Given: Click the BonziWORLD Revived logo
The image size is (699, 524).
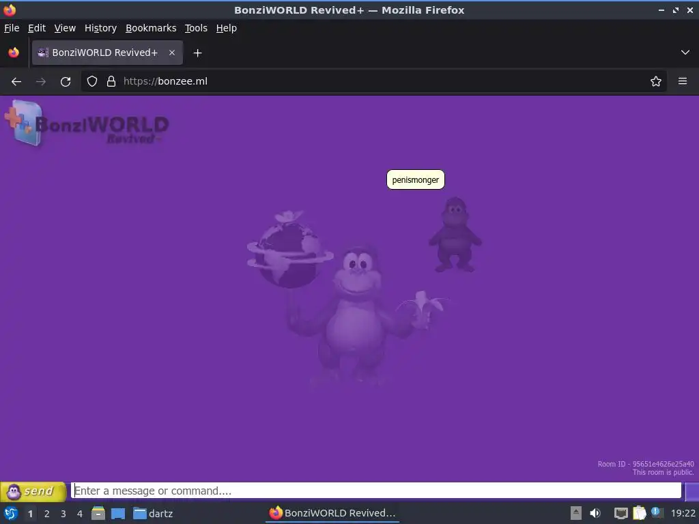Looking at the screenshot, I should (x=87, y=123).
